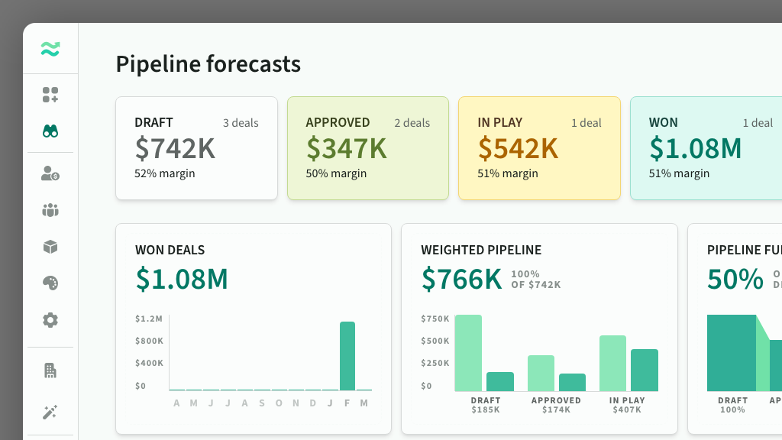This screenshot has width=782, height=440.
Task: Open the settings gear icon
Action: [x=50, y=320]
